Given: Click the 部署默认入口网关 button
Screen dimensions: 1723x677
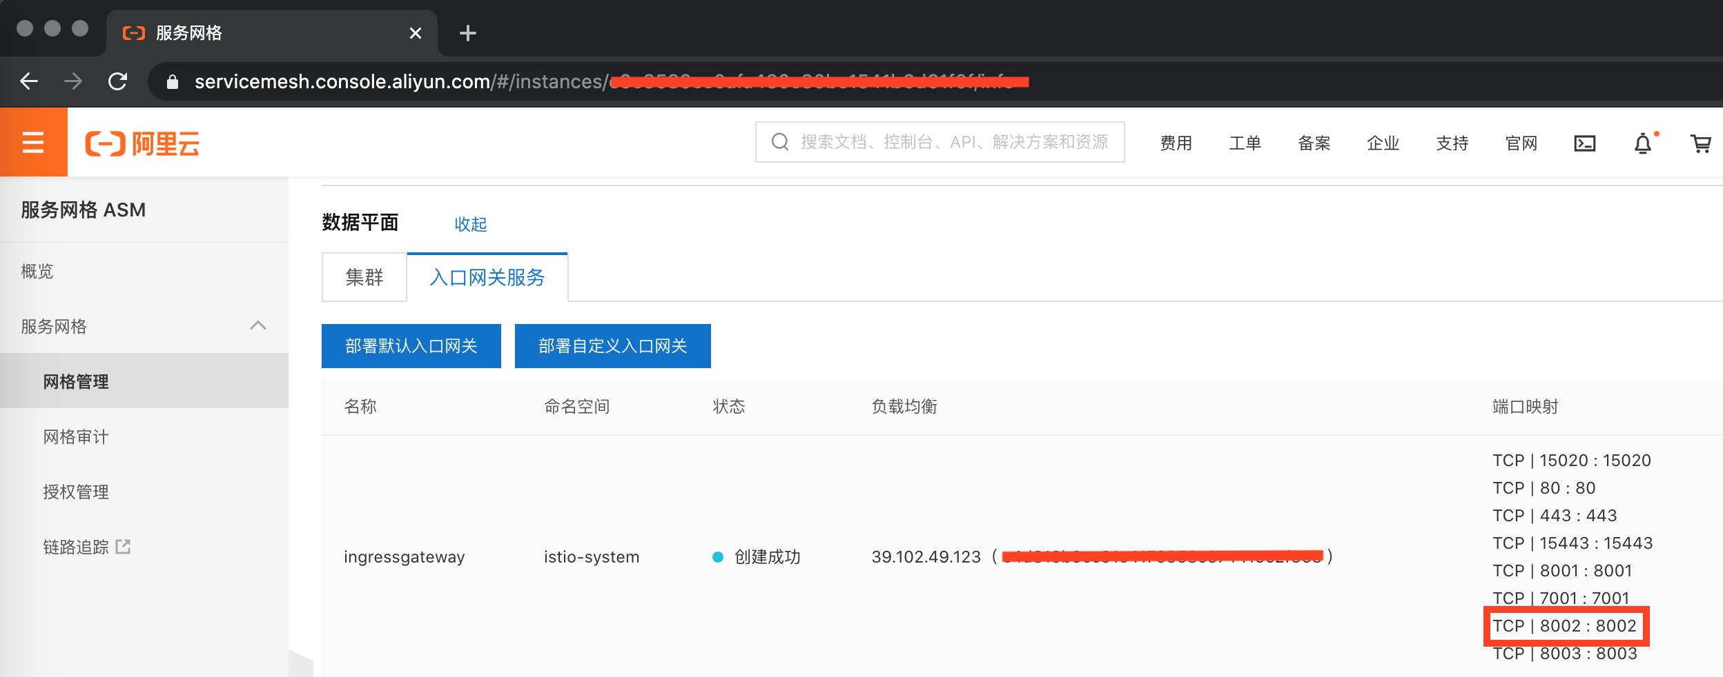Looking at the screenshot, I should pyautogui.click(x=411, y=345).
